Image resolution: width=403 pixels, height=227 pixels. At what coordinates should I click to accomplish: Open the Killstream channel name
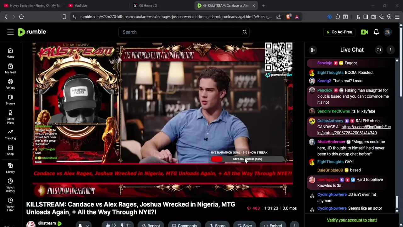tap(47, 223)
